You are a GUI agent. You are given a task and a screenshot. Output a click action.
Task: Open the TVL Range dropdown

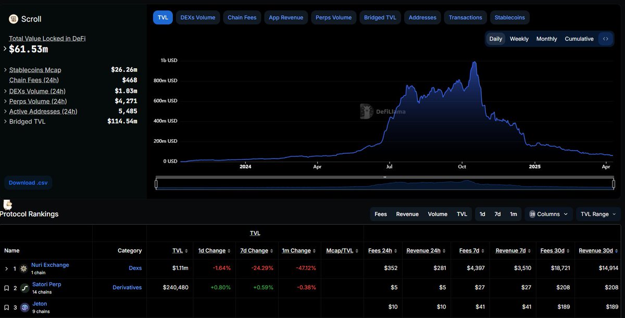tap(598, 214)
